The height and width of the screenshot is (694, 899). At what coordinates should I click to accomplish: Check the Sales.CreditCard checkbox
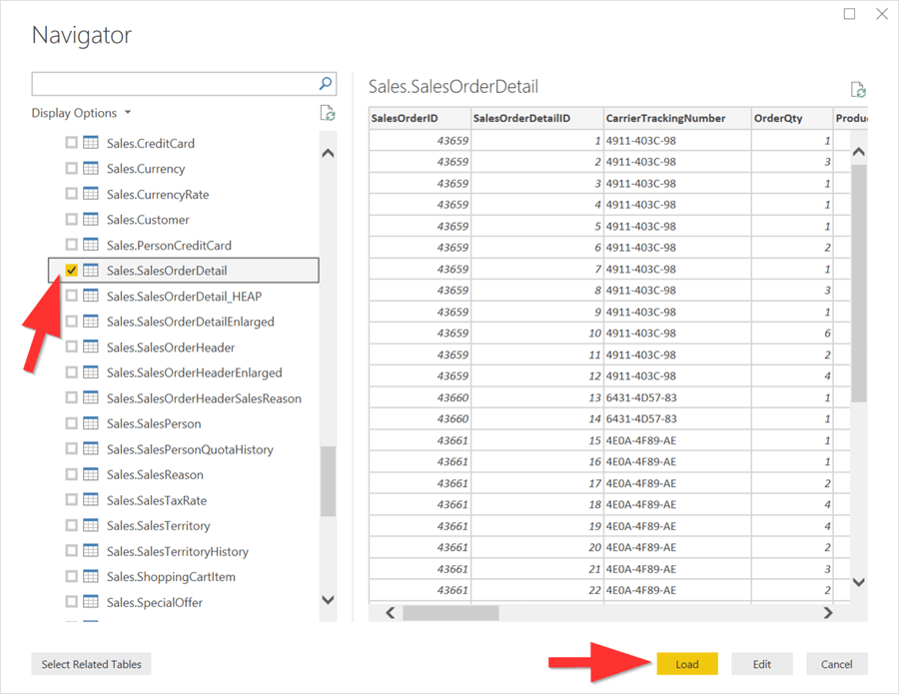(x=71, y=143)
